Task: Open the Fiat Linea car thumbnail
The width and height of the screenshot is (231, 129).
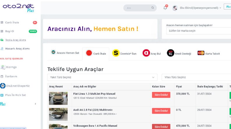Action: pyautogui.click(x=58, y=98)
